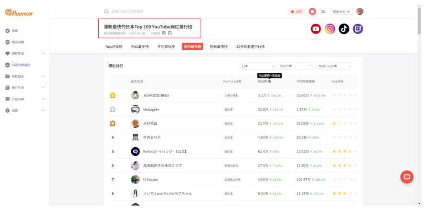The width and height of the screenshot is (424, 208).
Task: Click the 设置 gear icon in sidebar
Action: [8, 110]
